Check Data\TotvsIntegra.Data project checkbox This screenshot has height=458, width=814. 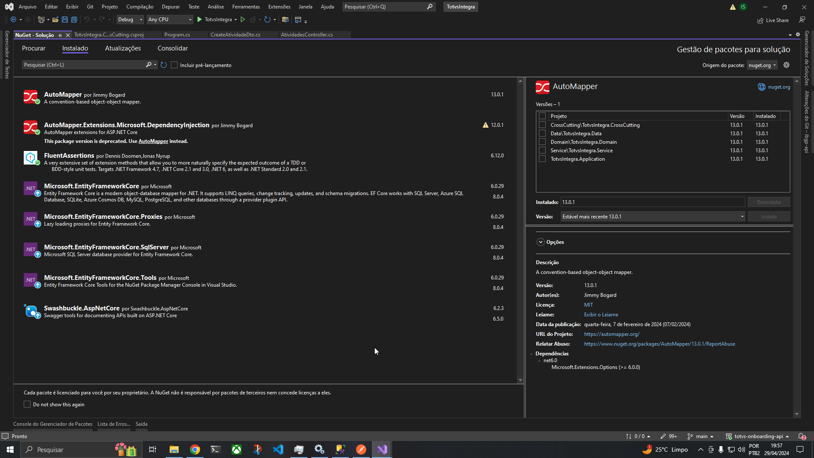(x=542, y=134)
